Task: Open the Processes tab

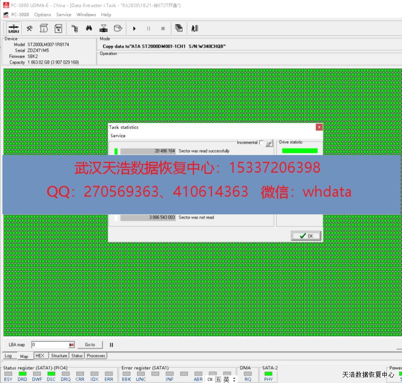Action: click(x=95, y=356)
